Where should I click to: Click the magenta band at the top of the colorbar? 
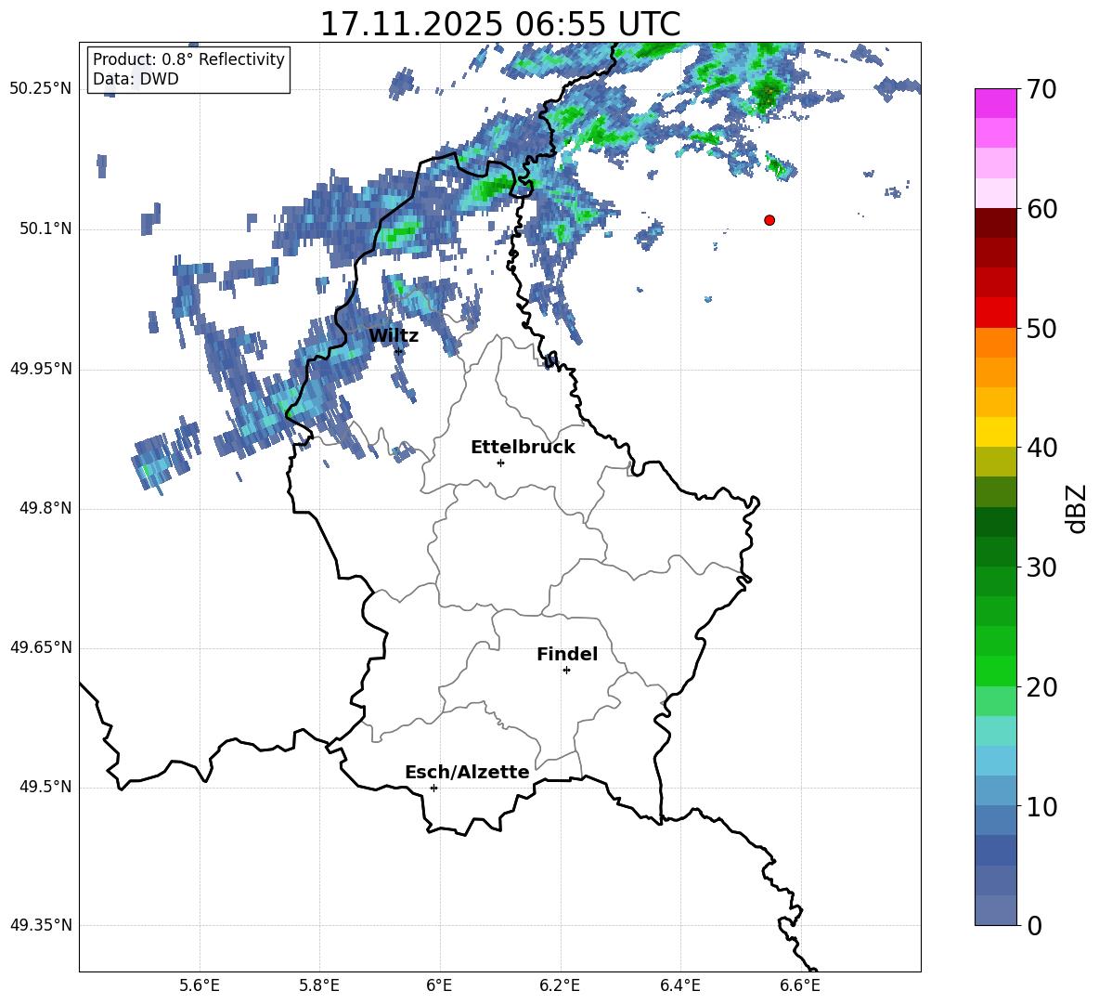click(996, 103)
